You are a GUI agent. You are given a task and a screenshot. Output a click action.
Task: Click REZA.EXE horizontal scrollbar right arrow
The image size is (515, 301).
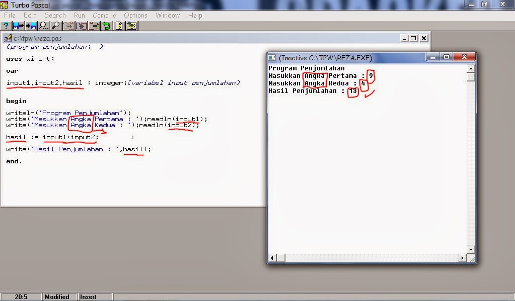pyautogui.click(x=463, y=258)
